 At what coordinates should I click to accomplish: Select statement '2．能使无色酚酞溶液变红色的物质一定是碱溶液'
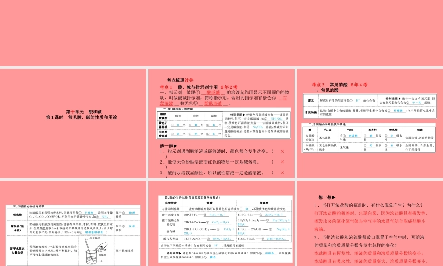coord(210,162)
